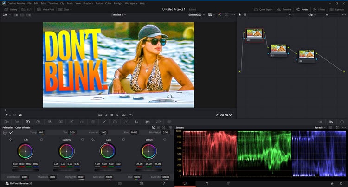Open the Qualifier eyedropper palette icon
348x187 pixels.
click(x=104, y=122)
